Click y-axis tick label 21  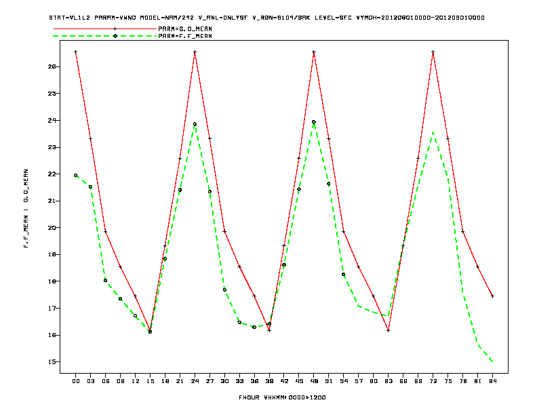pos(52,201)
